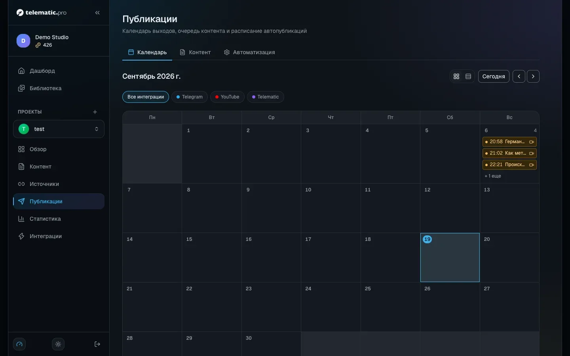Select the day 27 cell
Viewport: 570px width, 356px height.
coord(509,307)
